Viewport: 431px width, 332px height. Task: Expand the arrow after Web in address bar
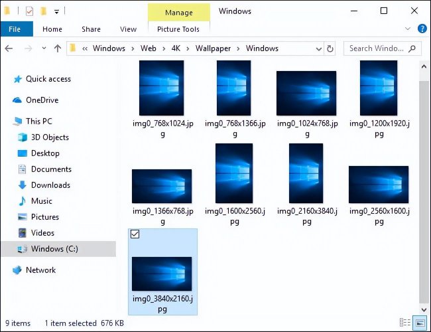click(x=164, y=48)
